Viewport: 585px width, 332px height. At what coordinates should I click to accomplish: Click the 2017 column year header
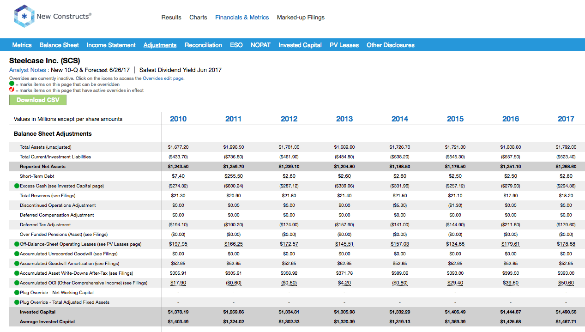click(x=566, y=119)
